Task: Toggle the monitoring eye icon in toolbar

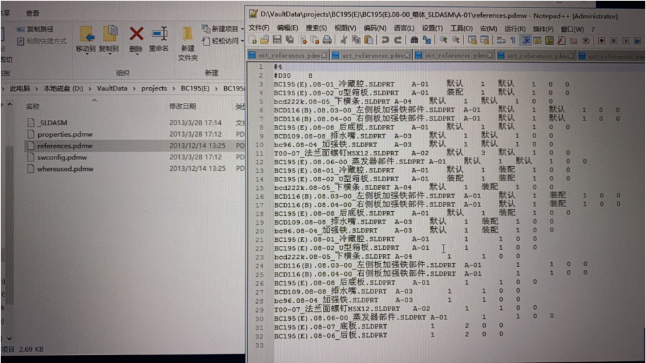Action: pyautogui.click(x=585, y=41)
